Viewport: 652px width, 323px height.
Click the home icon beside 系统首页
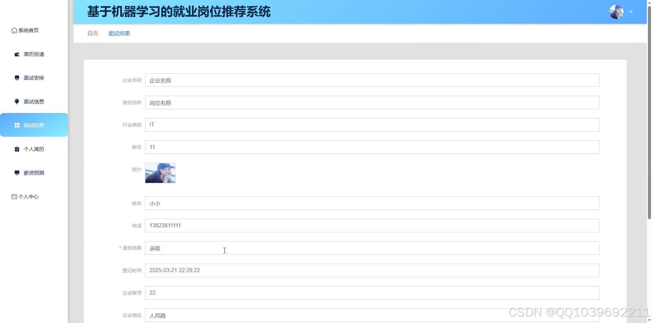14,31
